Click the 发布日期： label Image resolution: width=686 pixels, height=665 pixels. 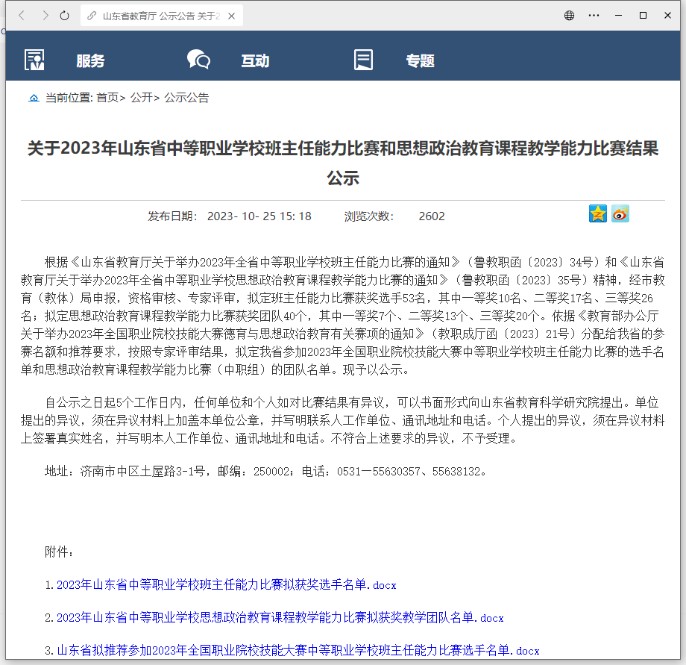tap(172, 216)
